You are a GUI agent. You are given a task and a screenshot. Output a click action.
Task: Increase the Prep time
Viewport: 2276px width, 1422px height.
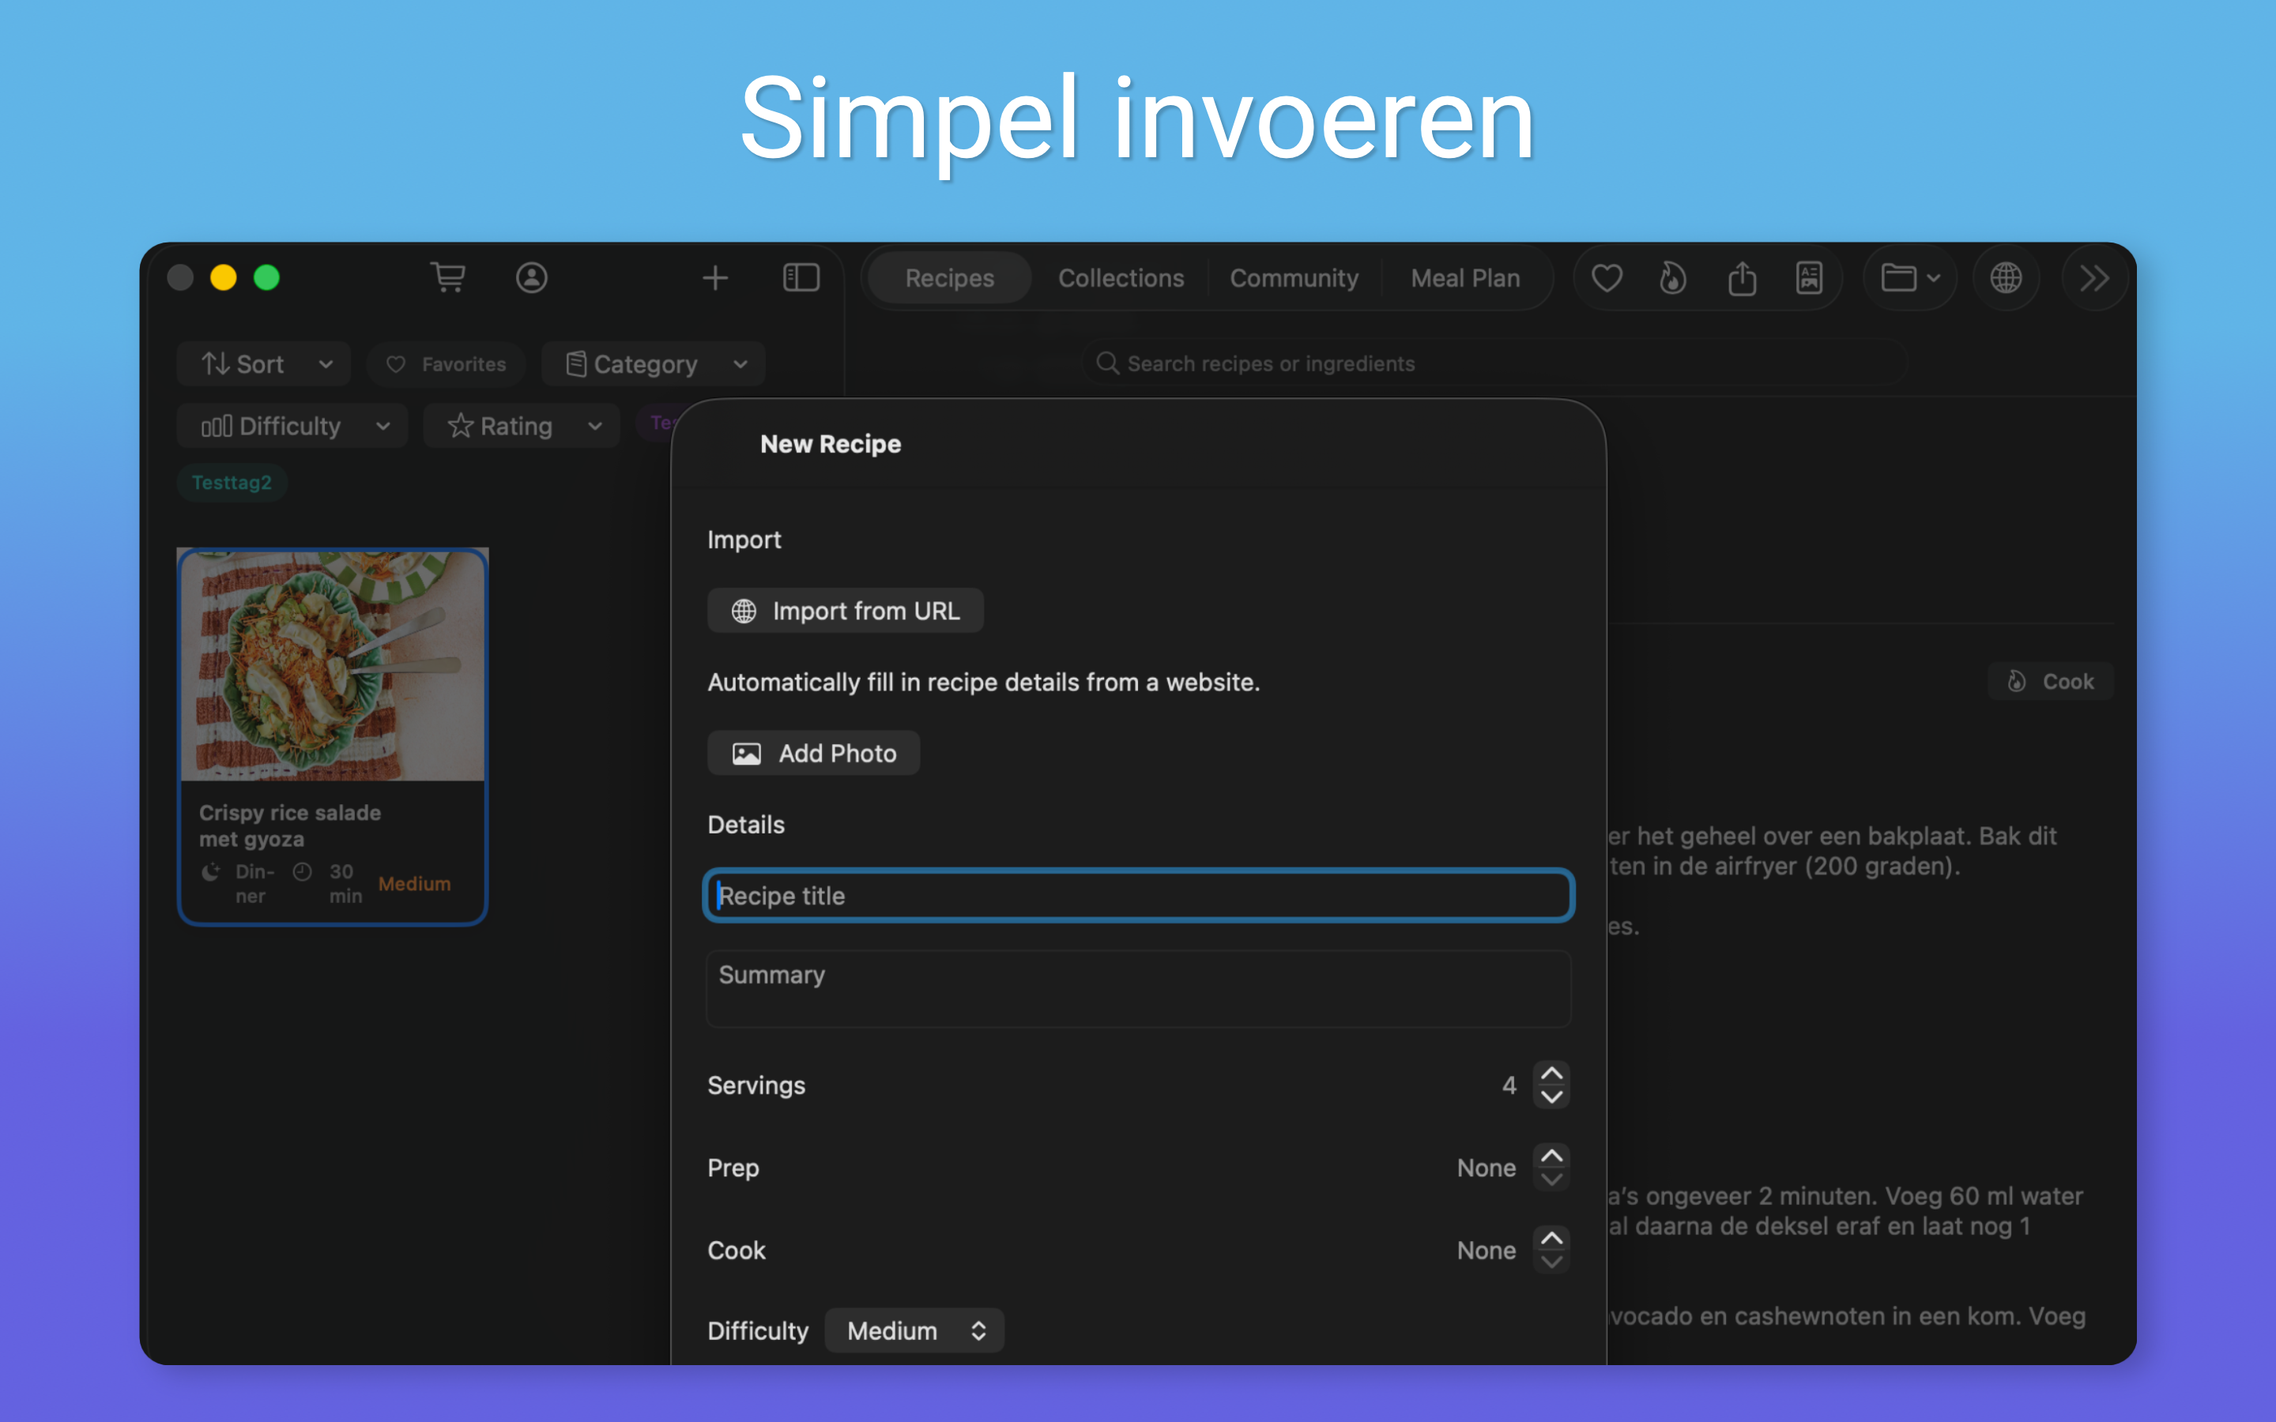tap(1552, 1156)
